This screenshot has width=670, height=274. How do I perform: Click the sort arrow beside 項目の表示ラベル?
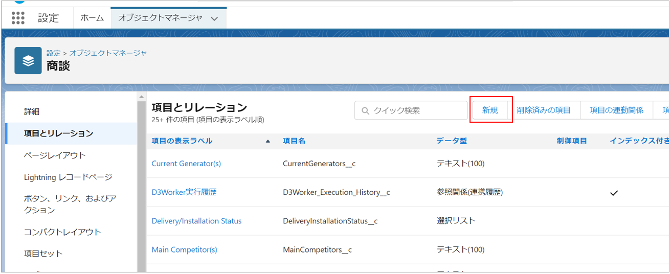[268, 141]
